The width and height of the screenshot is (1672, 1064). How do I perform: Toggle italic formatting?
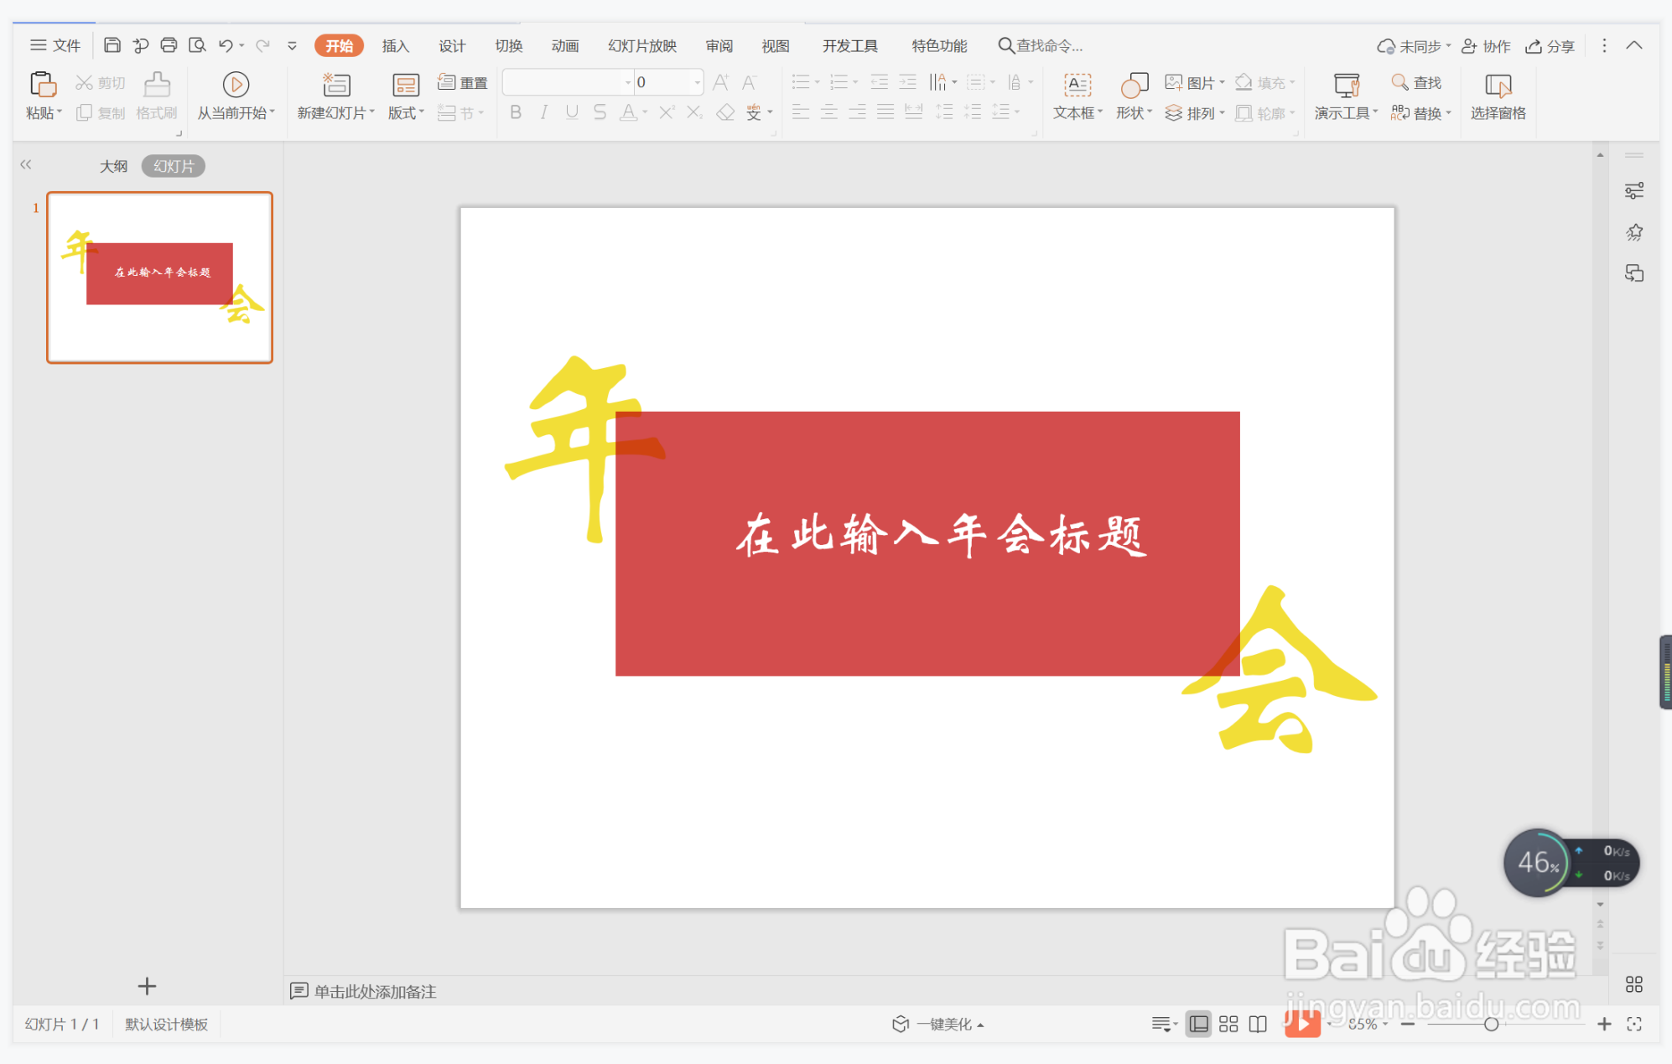pos(543,112)
